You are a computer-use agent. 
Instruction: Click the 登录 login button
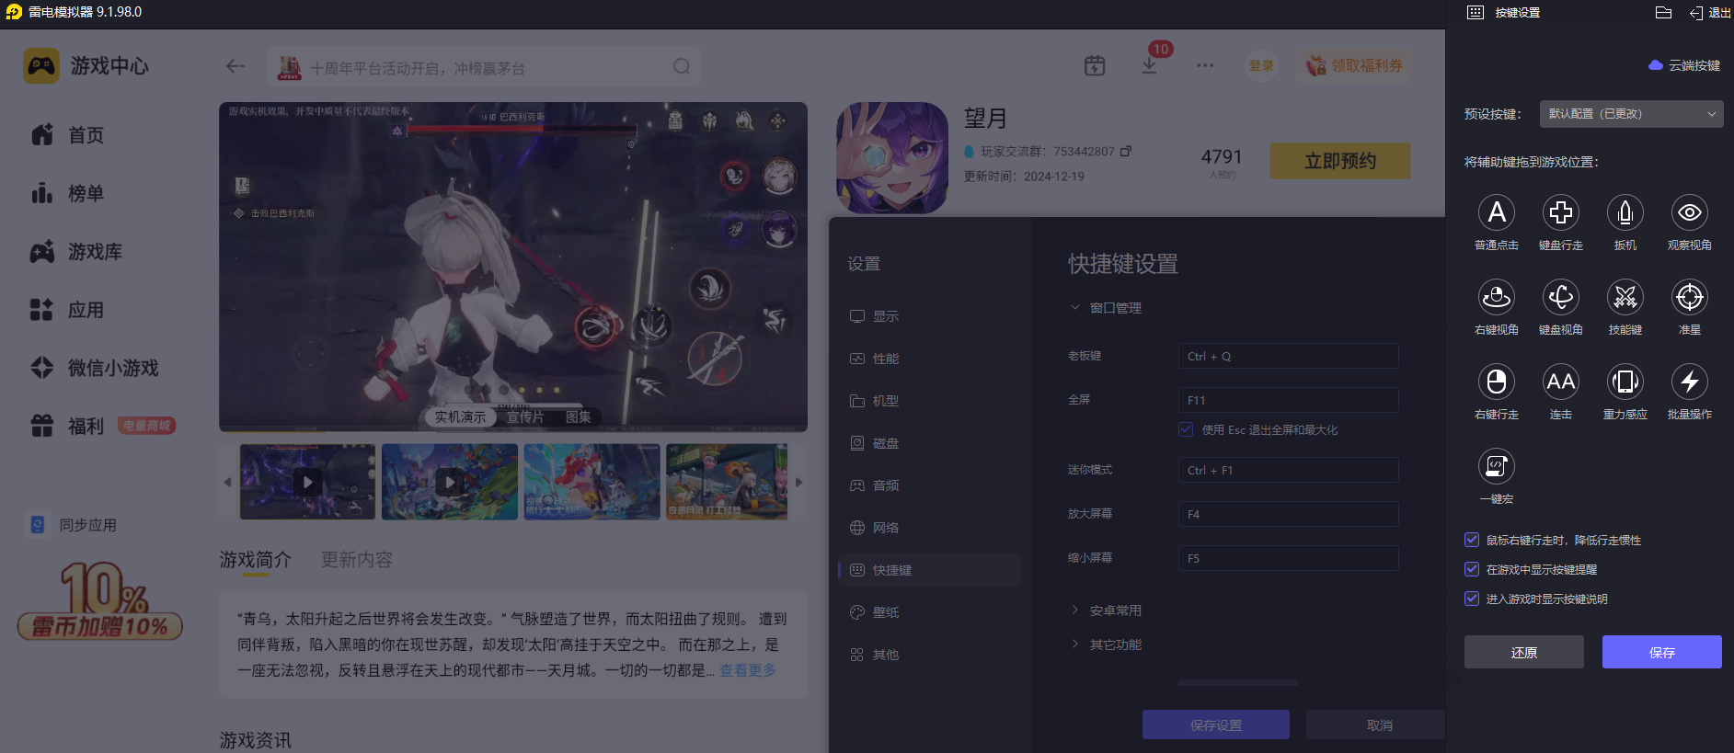[x=1261, y=65]
